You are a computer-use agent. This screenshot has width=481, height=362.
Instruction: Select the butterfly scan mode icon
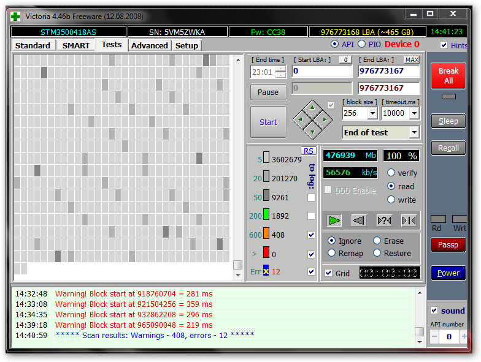409,221
